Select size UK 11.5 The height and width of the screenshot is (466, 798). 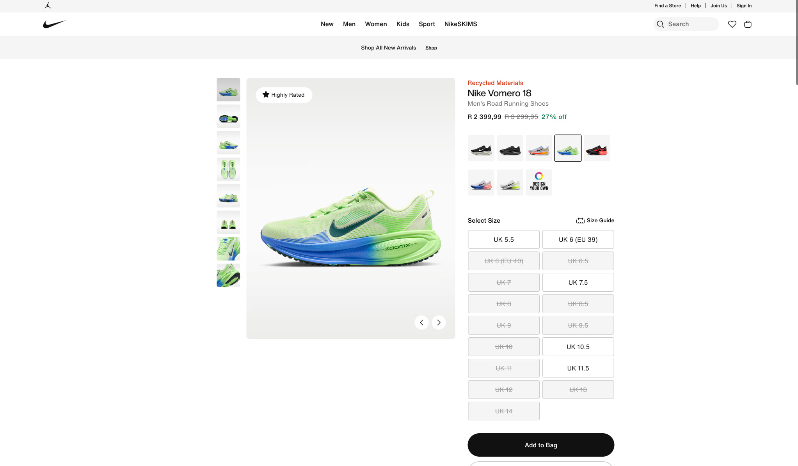(578, 368)
